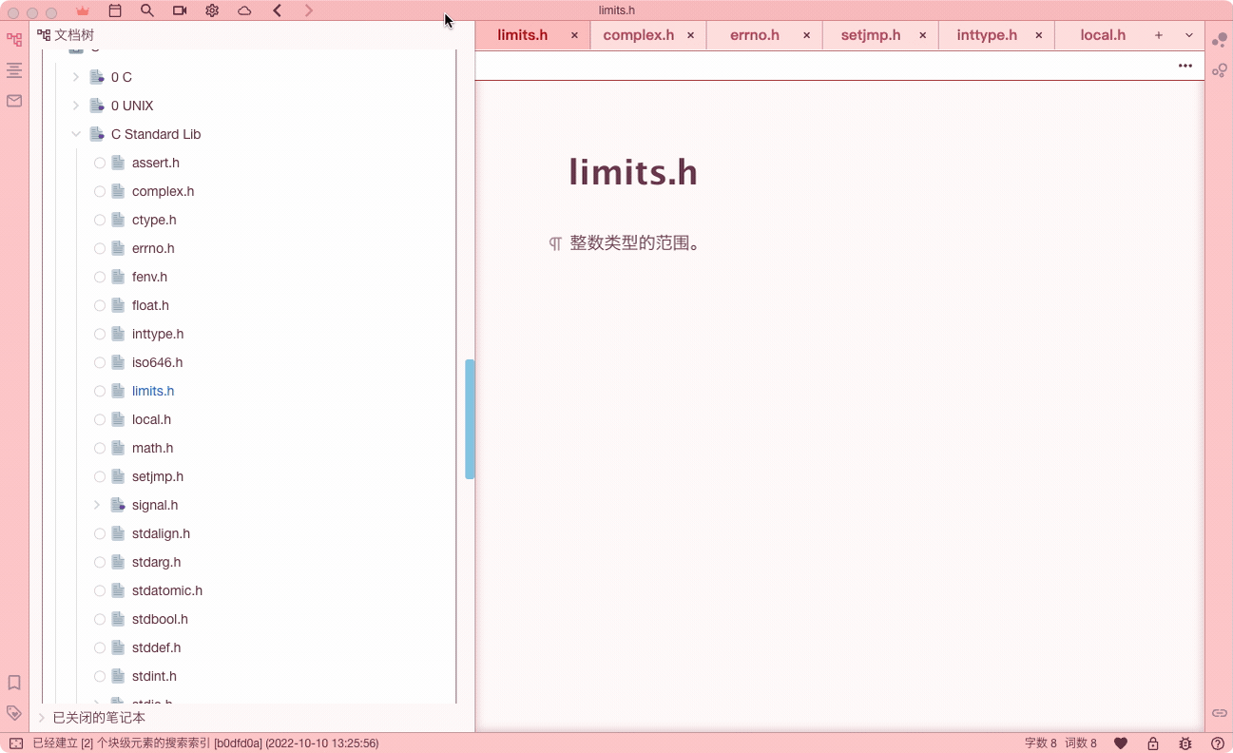The height and width of the screenshot is (753, 1233).
Task: Open settings with the gear icon
Action: point(212,10)
